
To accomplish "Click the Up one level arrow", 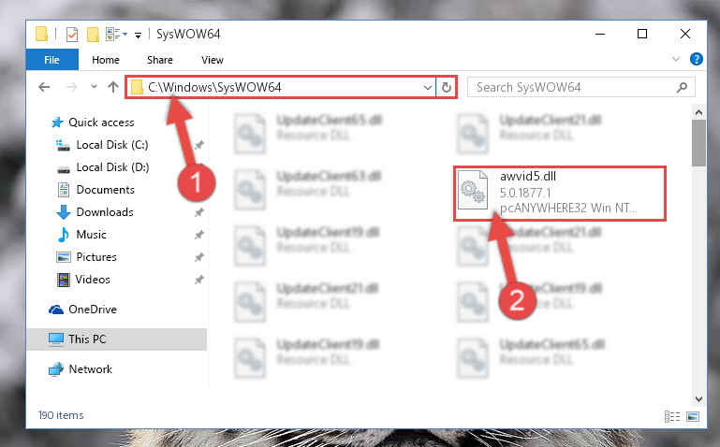I will [x=113, y=87].
